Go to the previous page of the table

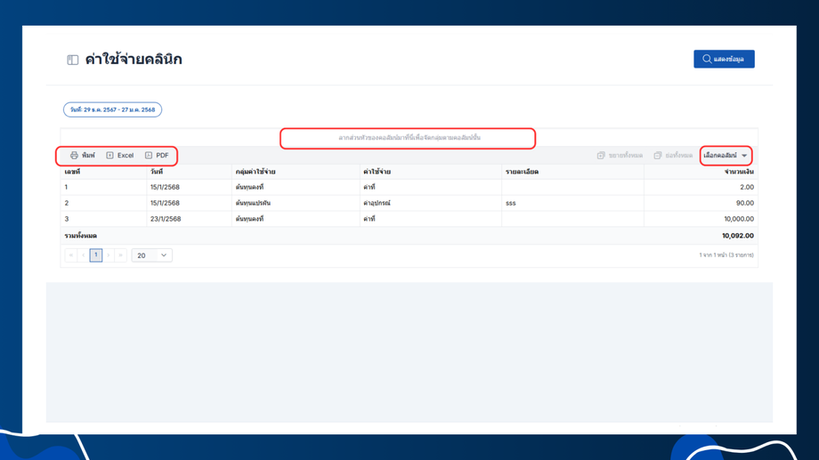(x=84, y=255)
